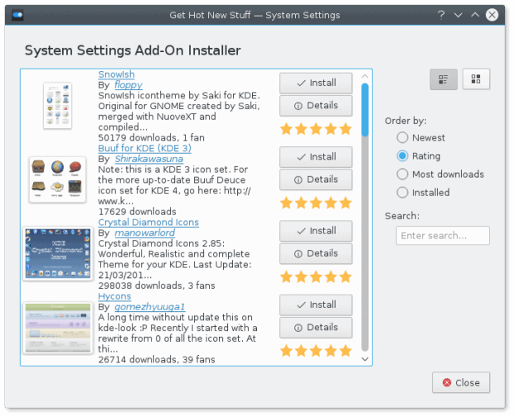Open the Hycons thumbnail preview
This screenshot has height=417, width=514.
click(58, 328)
